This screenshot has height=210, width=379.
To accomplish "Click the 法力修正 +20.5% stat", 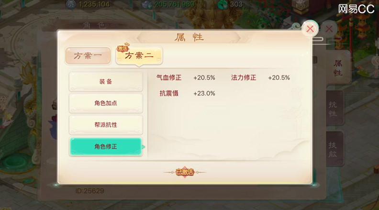I will coord(260,77).
